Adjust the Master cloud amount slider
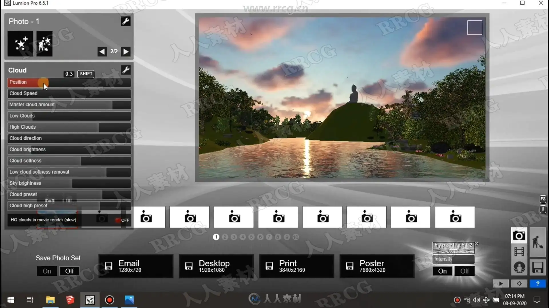This screenshot has width=549, height=308. (69, 105)
